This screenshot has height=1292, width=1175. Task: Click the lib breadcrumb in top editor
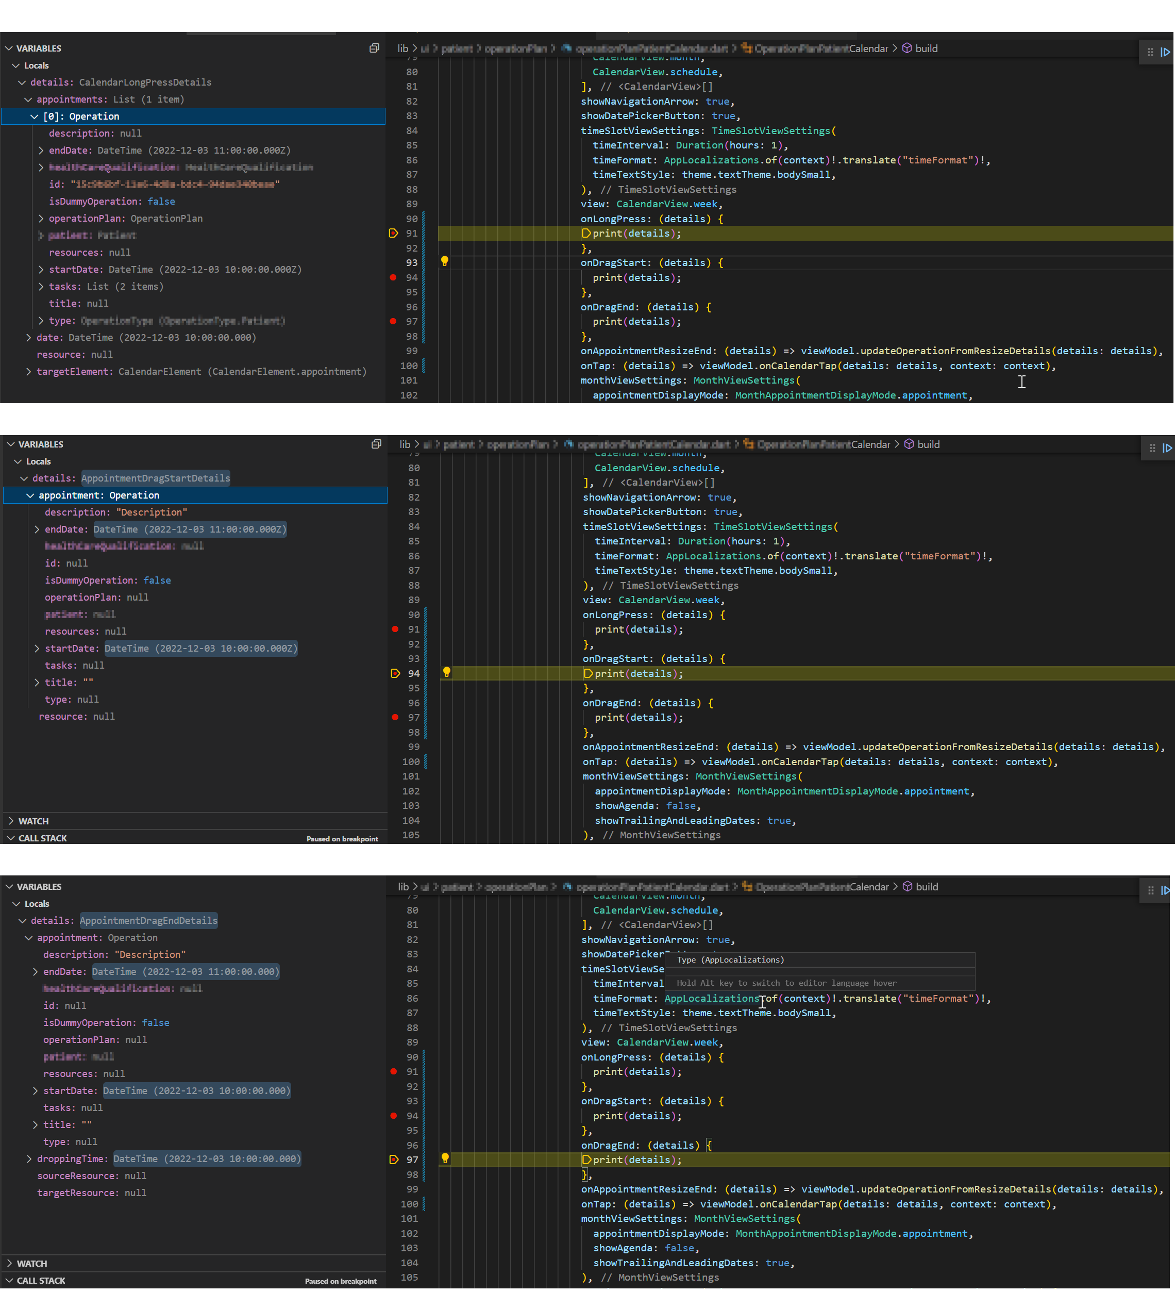click(x=402, y=48)
